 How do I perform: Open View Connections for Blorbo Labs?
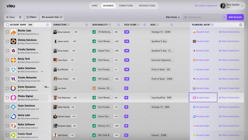coord(229,32)
